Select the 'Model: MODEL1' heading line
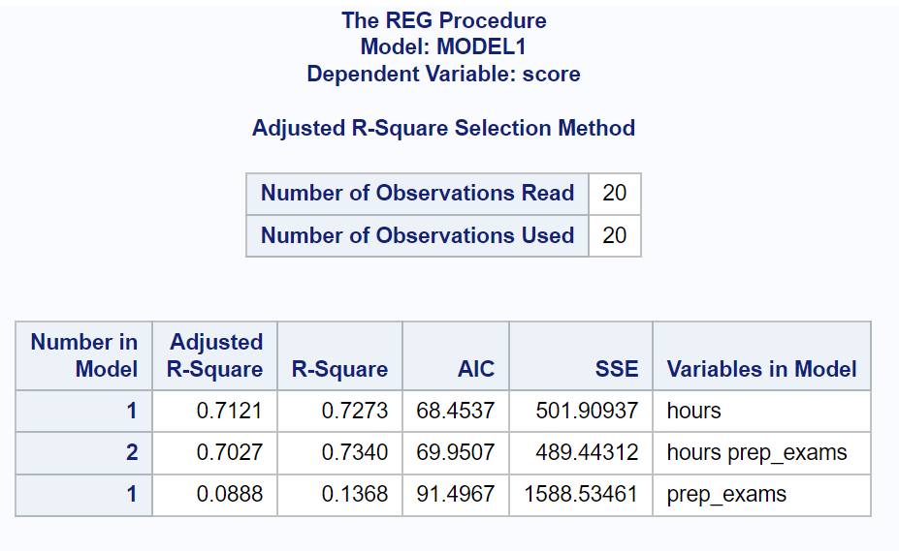Image resolution: width=899 pixels, height=551 pixels. [x=443, y=47]
